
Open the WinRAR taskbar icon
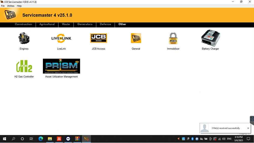click(77, 139)
